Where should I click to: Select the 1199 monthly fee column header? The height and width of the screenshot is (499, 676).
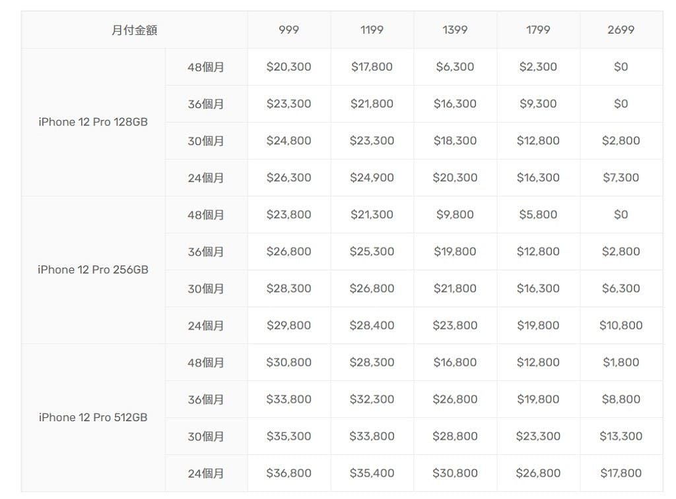[372, 30]
